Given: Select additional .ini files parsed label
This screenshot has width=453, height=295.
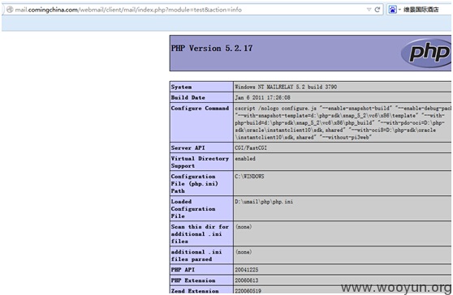Looking at the screenshot, I should [196, 255].
